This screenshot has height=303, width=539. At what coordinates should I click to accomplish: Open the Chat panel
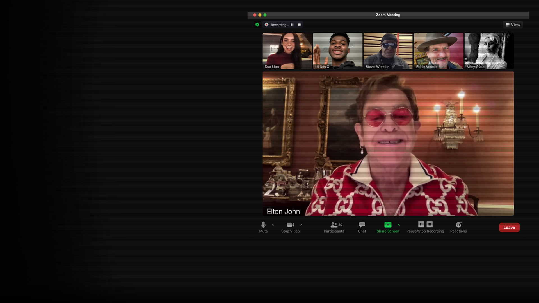362,227
